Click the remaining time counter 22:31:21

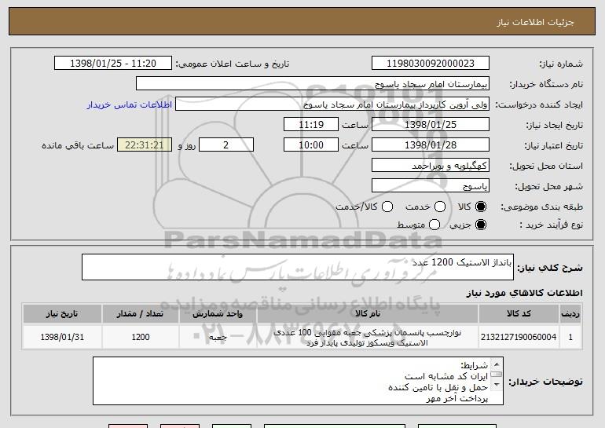pos(145,145)
